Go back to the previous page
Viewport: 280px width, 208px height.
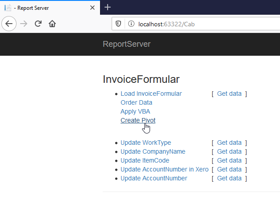[x=8, y=24]
